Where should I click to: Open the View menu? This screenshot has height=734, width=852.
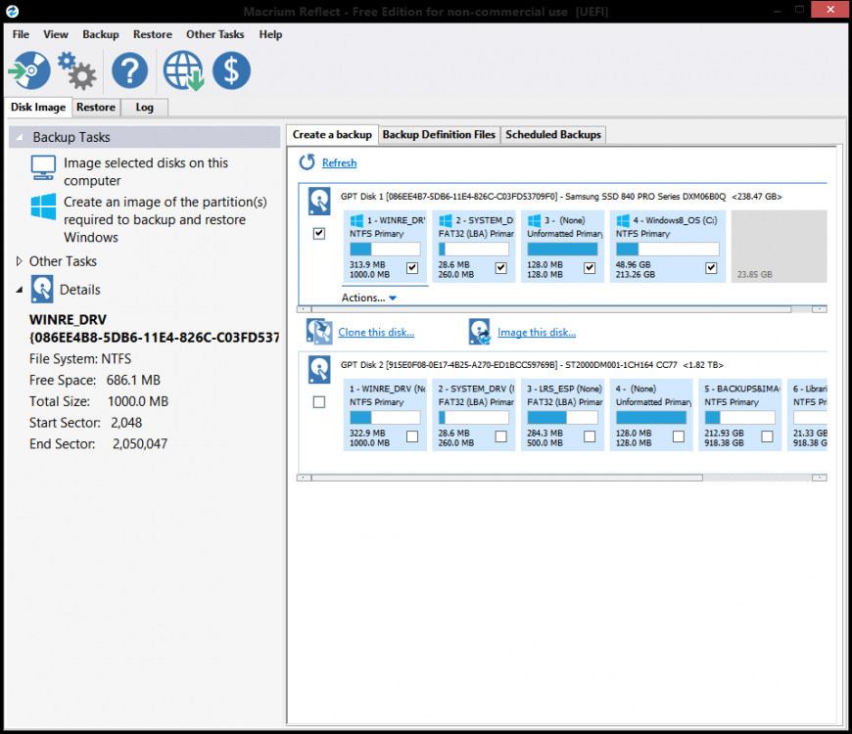(56, 34)
